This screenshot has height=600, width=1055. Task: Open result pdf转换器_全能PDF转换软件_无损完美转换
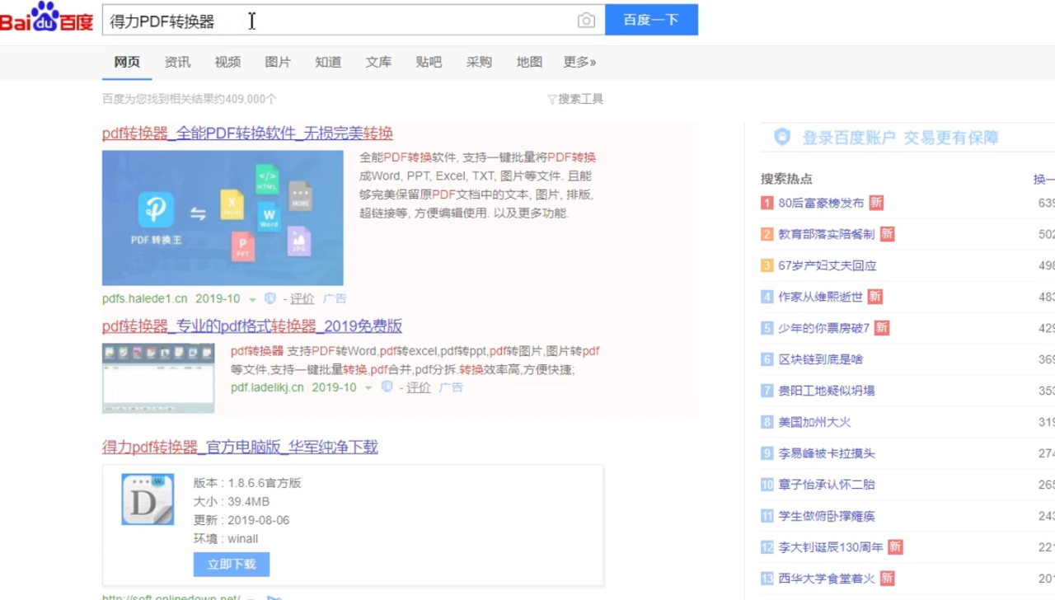[247, 133]
